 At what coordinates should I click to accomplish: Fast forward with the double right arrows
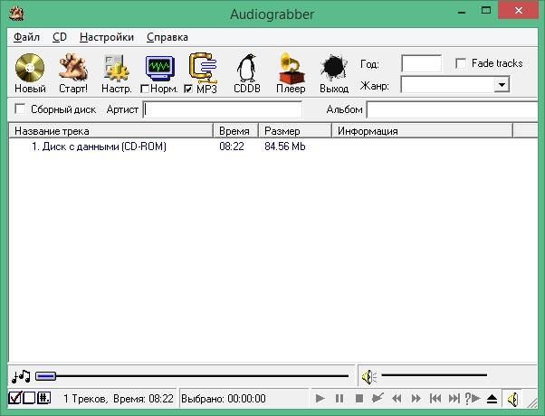(x=416, y=398)
